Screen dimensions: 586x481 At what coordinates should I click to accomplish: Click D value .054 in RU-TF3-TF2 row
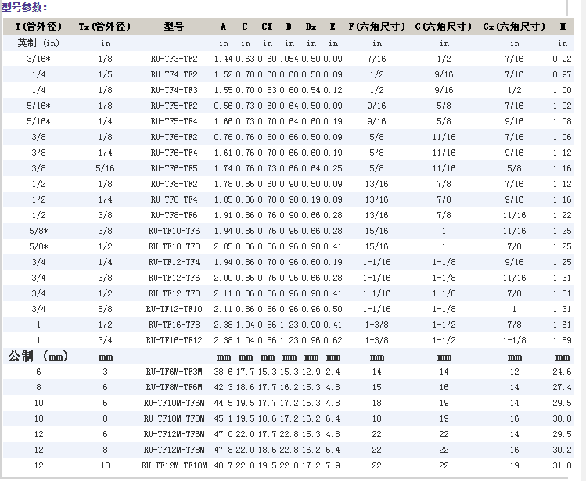click(289, 59)
